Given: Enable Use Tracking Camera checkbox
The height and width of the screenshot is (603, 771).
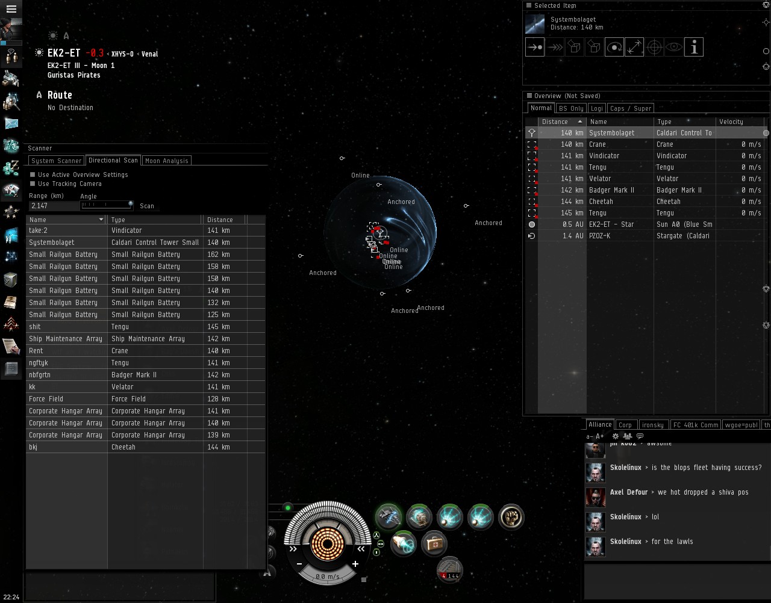Looking at the screenshot, I should pos(33,184).
